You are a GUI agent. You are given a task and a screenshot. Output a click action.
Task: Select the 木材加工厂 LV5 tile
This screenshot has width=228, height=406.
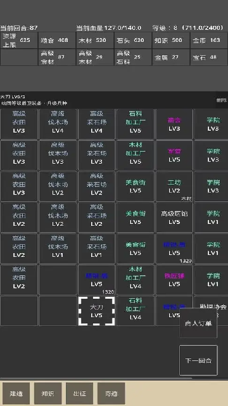point(135,155)
